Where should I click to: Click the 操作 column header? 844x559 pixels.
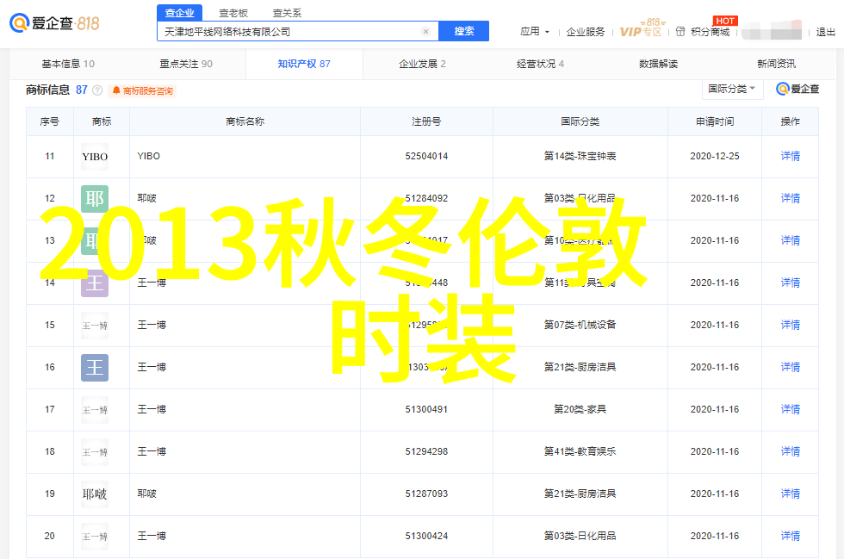point(791,121)
